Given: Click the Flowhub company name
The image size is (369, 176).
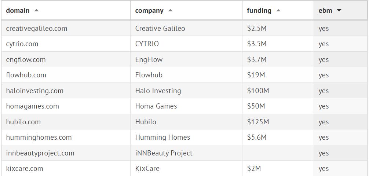Looking at the screenshot, I should click(x=149, y=75).
